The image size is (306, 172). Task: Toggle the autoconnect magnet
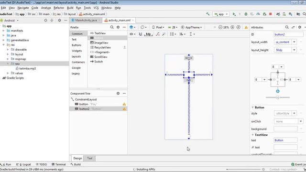point(140,34)
